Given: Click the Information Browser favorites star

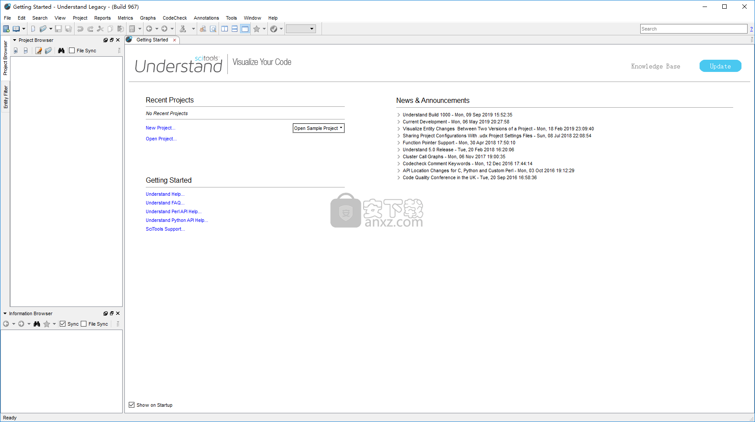Looking at the screenshot, I should pyautogui.click(x=47, y=324).
